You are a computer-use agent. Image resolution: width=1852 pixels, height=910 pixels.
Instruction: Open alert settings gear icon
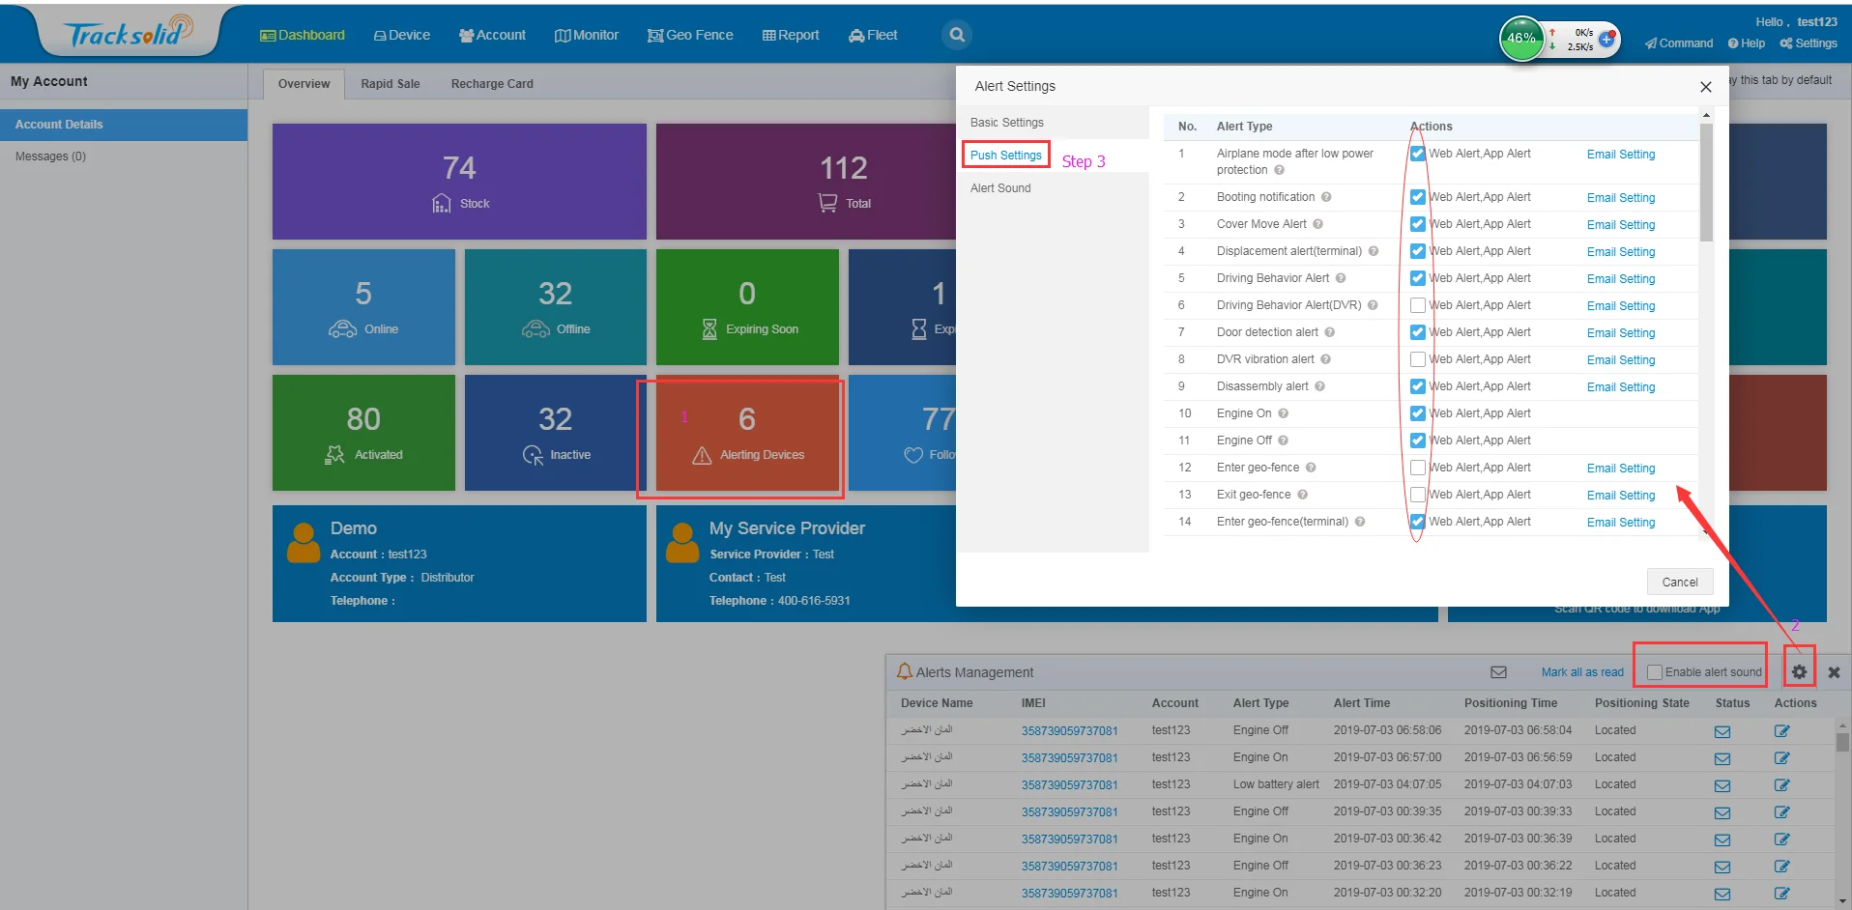(1798, 672)
